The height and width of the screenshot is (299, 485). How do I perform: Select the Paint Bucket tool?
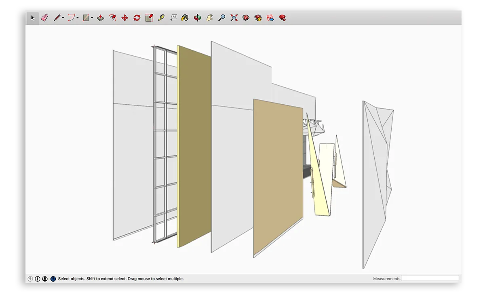pos(185,18)
